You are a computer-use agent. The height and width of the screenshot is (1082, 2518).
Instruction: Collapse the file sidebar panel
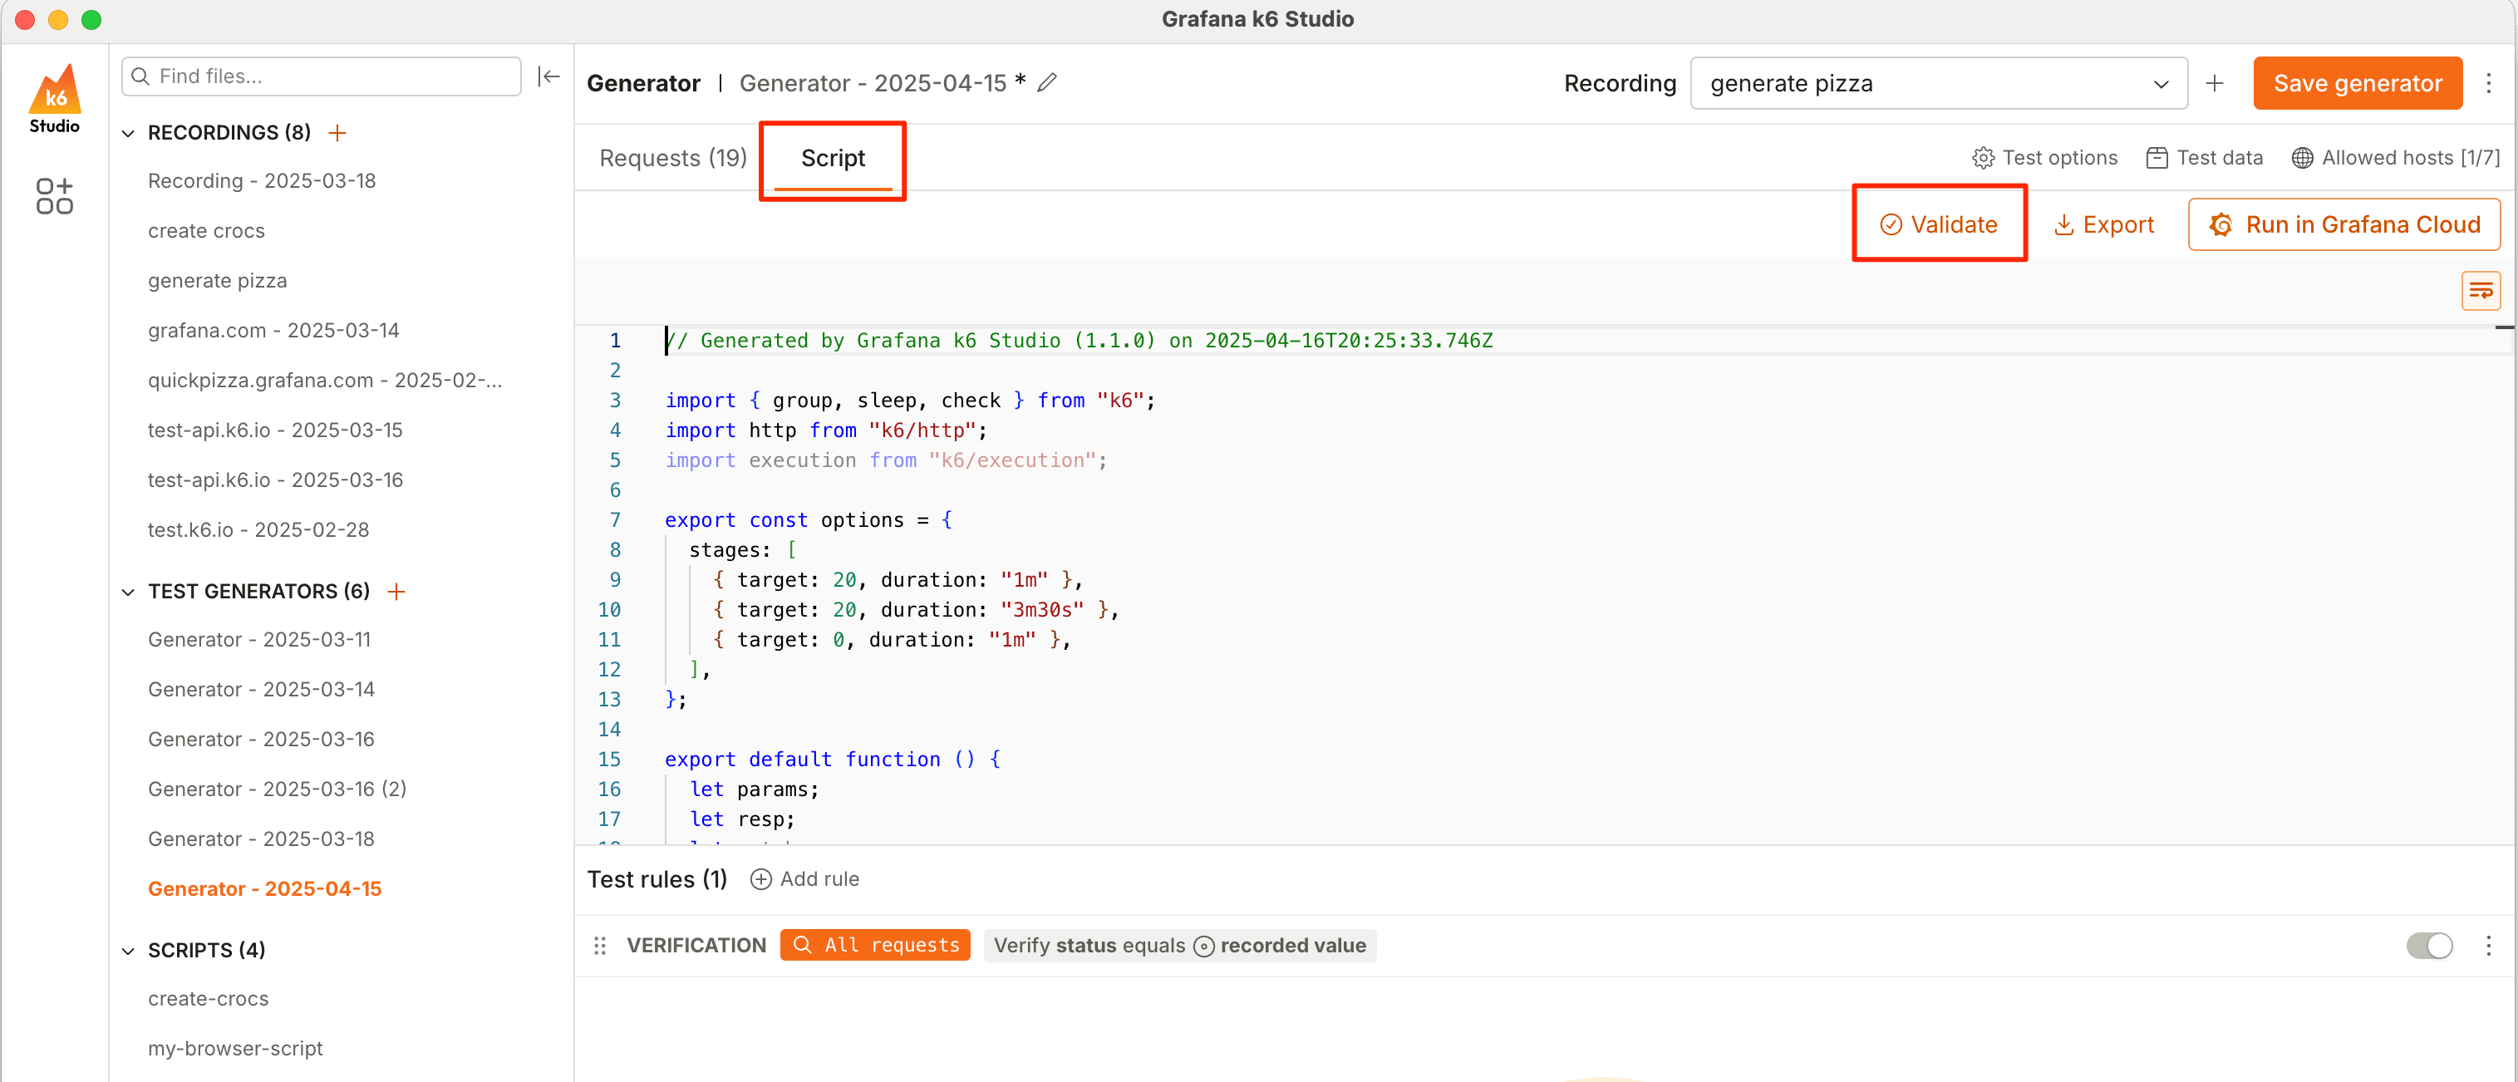[548, 76]
